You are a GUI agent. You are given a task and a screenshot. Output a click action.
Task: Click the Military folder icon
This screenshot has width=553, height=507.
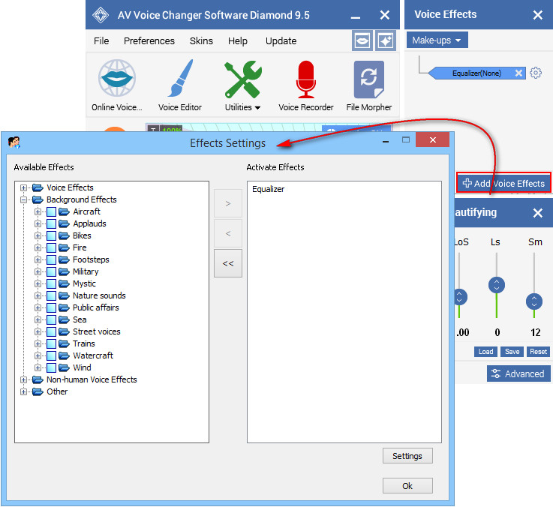coord(64,271)
